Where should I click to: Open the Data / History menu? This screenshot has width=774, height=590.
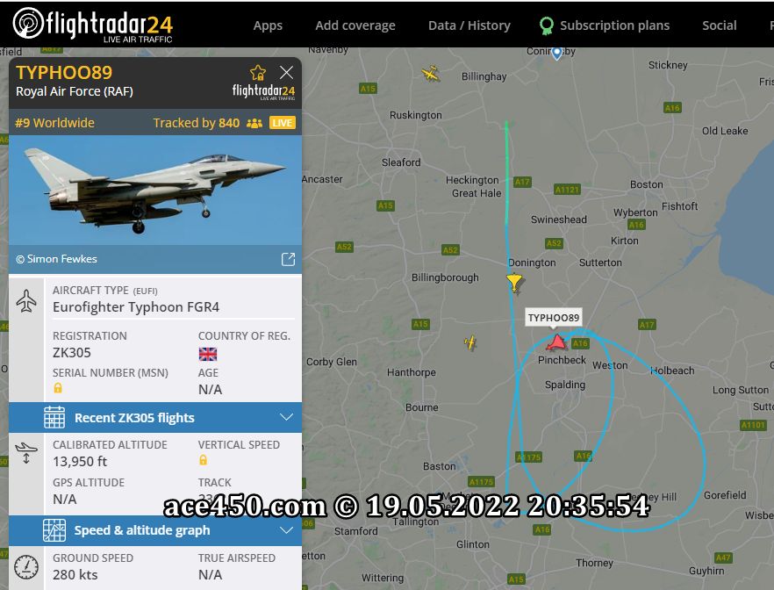[469, 25]
